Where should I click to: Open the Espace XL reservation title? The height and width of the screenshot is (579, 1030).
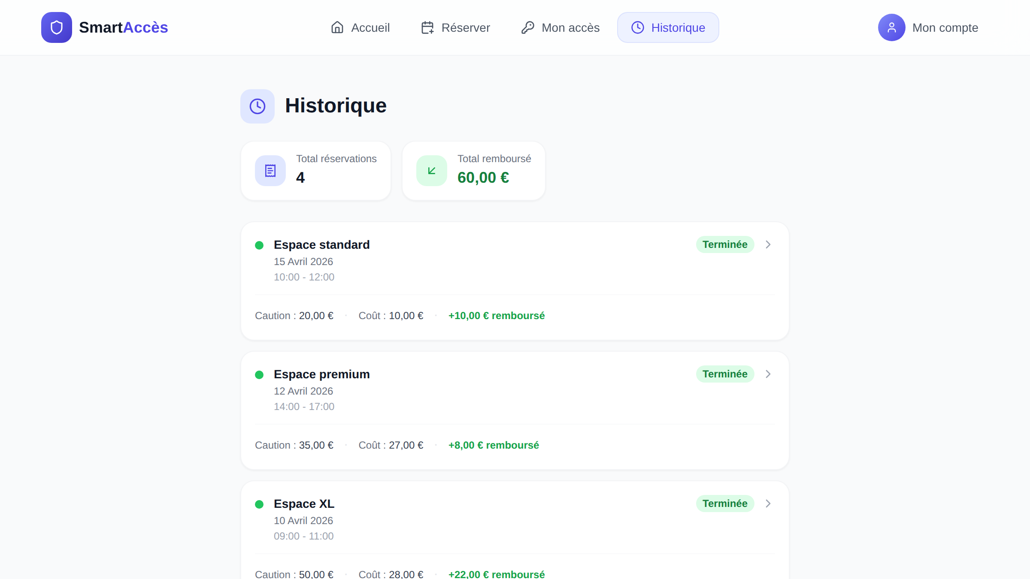304,504
